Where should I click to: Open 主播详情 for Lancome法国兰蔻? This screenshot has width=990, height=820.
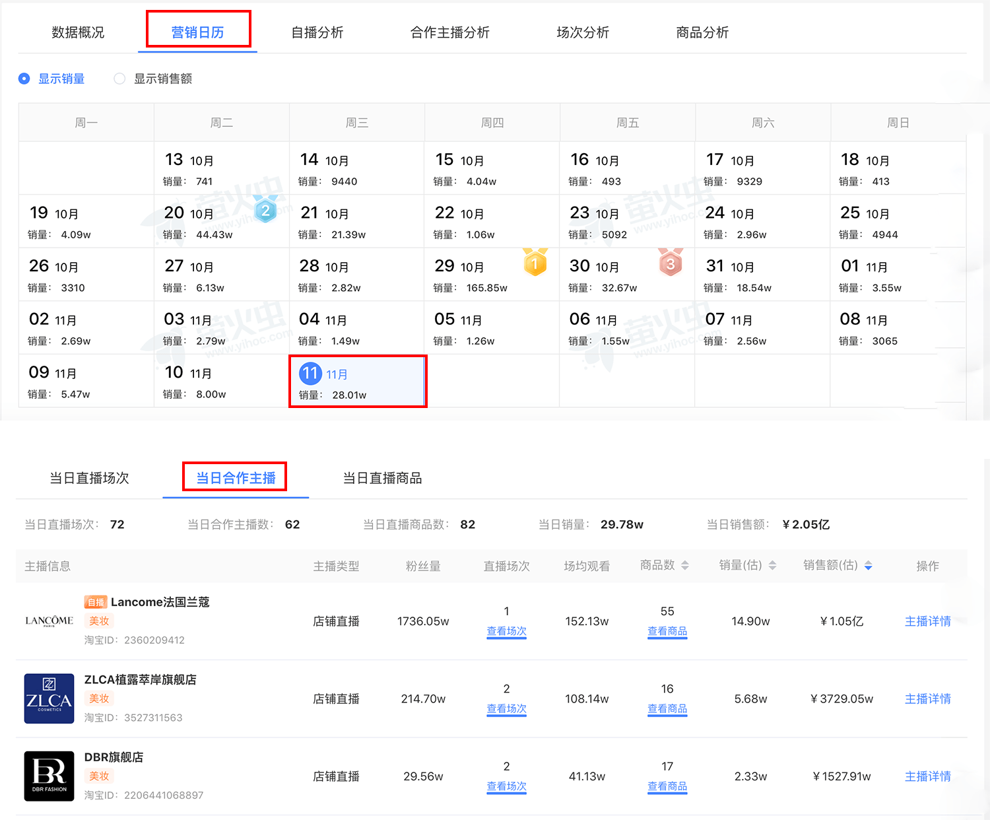click(x=928, y=621)
